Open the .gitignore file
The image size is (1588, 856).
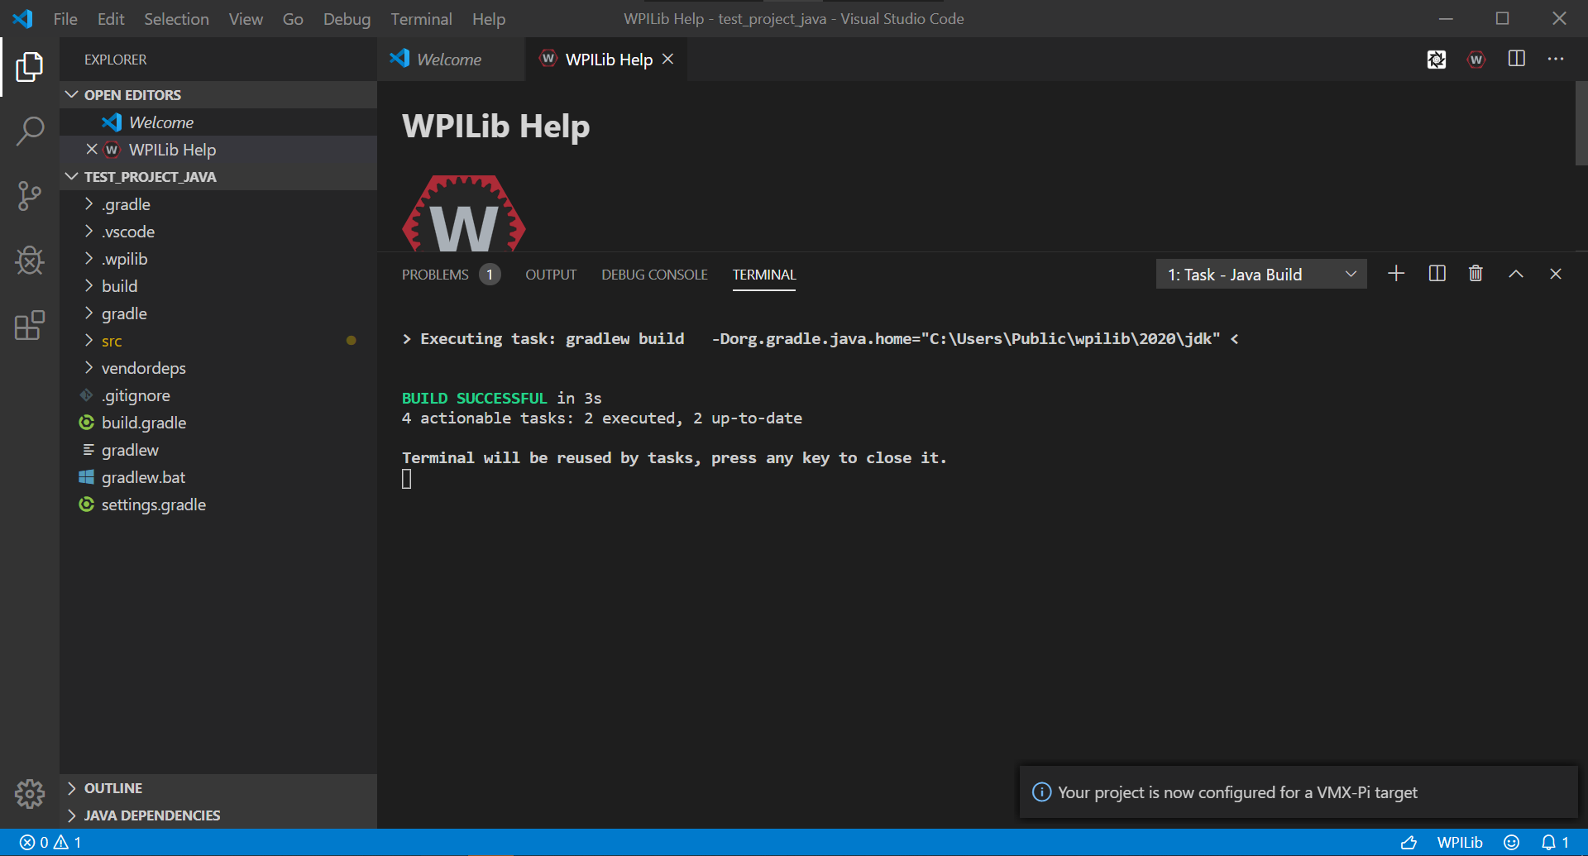pos(218,395)
